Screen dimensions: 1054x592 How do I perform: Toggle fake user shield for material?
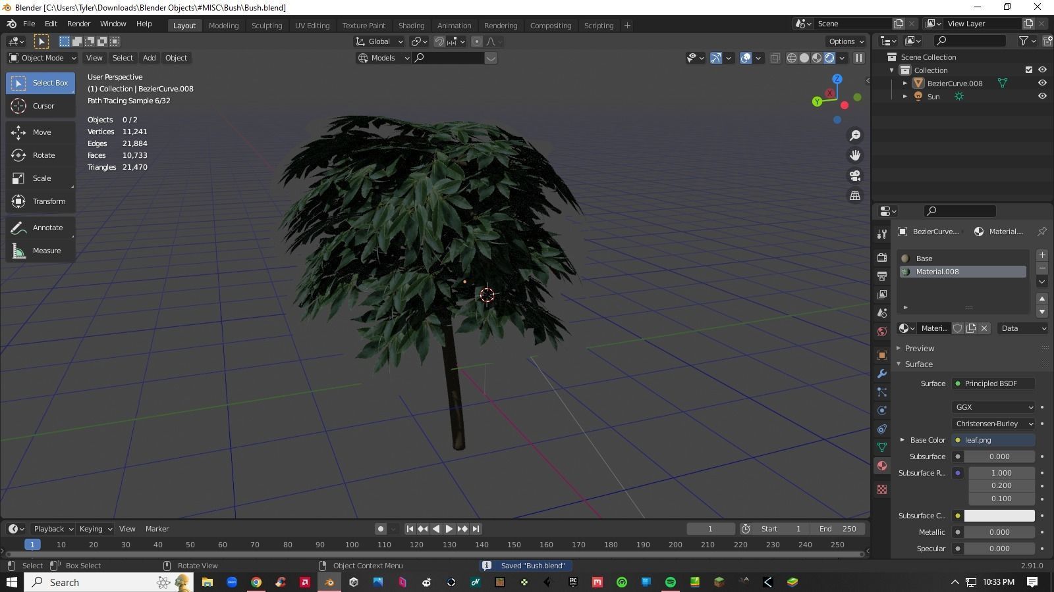pyautogui.click(x=958, y=328)
